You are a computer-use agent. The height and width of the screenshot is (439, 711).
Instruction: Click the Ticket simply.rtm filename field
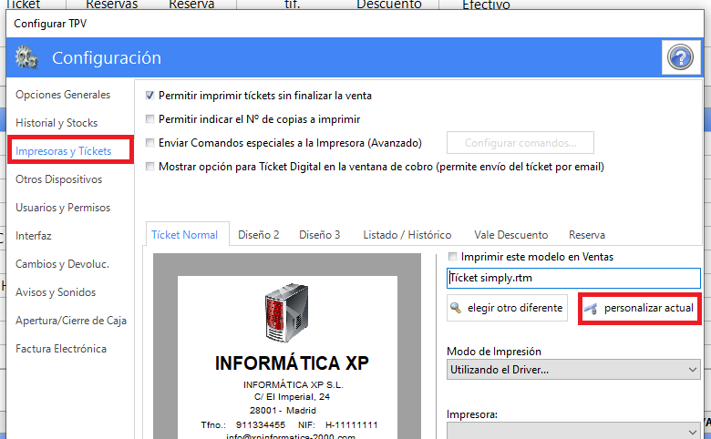[x=573, y=278]
